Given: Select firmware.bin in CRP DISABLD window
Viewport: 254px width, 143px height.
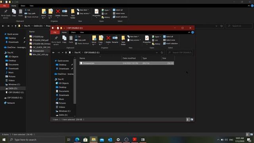Looking at the screenshot, I should (127, 63).
